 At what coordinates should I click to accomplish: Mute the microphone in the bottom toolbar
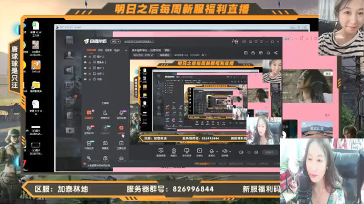tap(212, 152)
